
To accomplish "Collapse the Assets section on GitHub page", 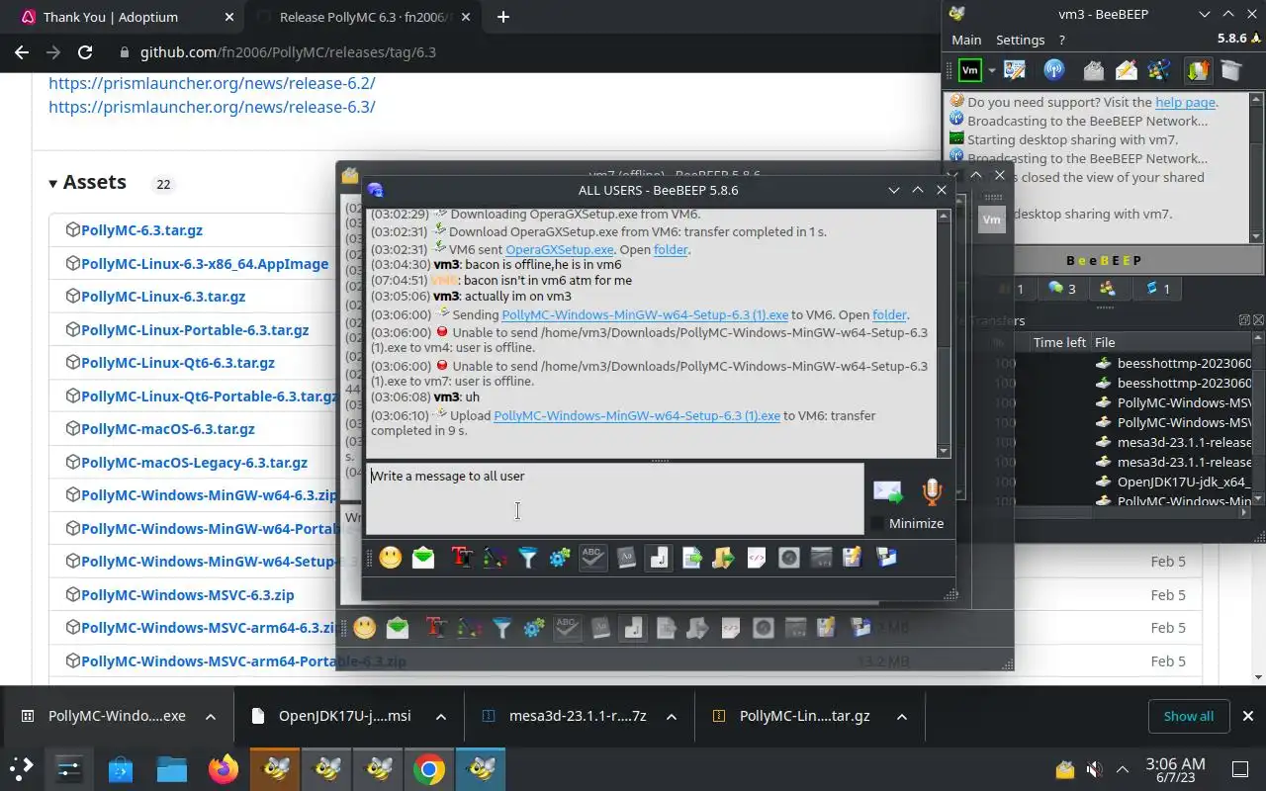I will (53, 183).
